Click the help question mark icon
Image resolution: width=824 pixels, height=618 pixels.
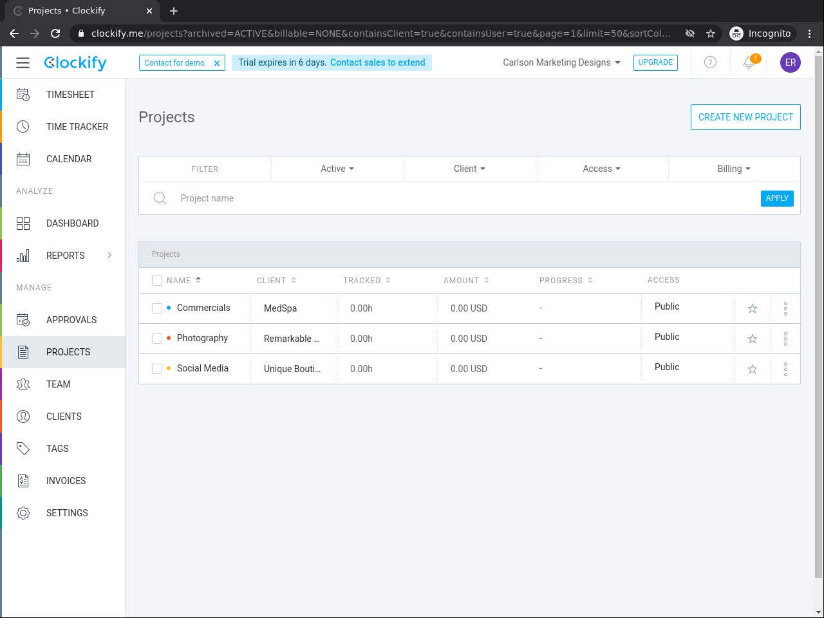coord(710,62)
